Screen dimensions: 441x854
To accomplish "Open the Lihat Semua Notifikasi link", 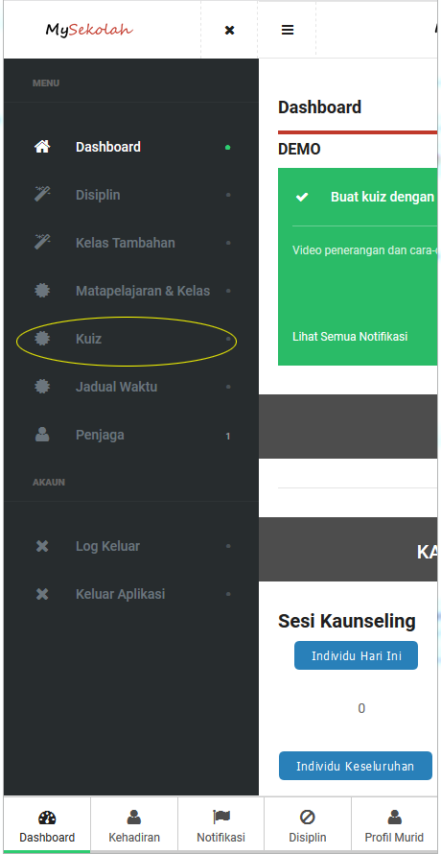I will click(x=350, y=337).
